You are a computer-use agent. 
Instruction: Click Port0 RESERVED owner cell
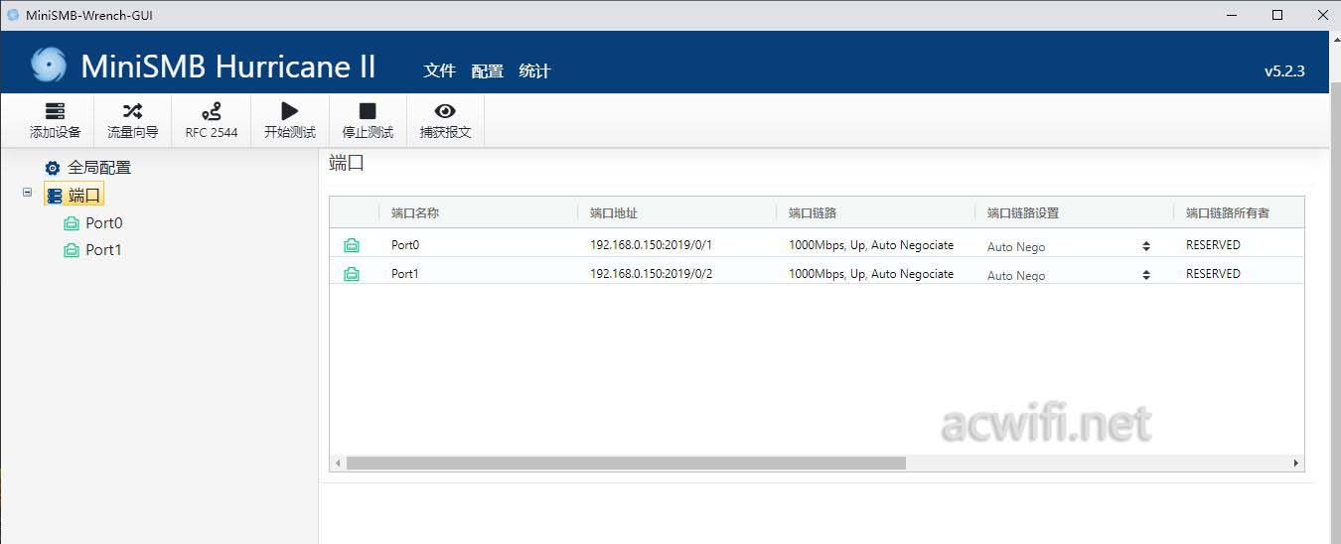[1213, 244]
